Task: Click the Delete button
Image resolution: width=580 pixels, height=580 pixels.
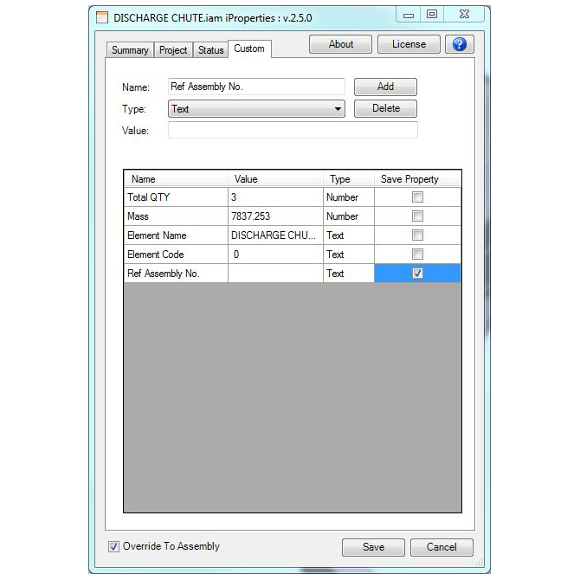Action: 385,108
